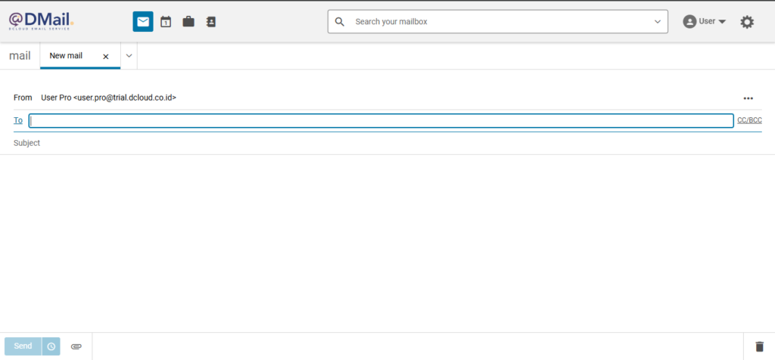Open the Calendar icon
The image size is (775, 360).
point(166,22)
